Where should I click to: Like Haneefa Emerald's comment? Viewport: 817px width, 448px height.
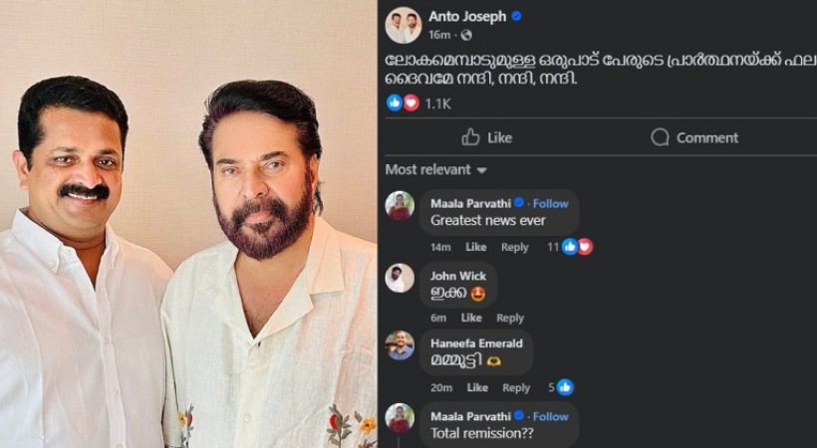pyautogui.click(x=477, y=387)
